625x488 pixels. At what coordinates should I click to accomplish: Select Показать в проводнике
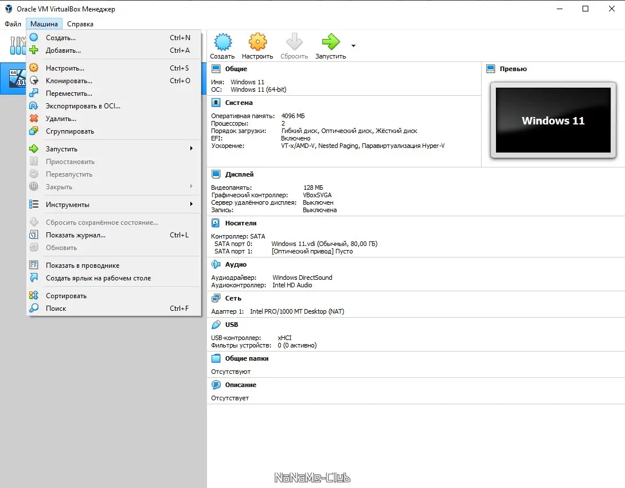tap(114, 265)
